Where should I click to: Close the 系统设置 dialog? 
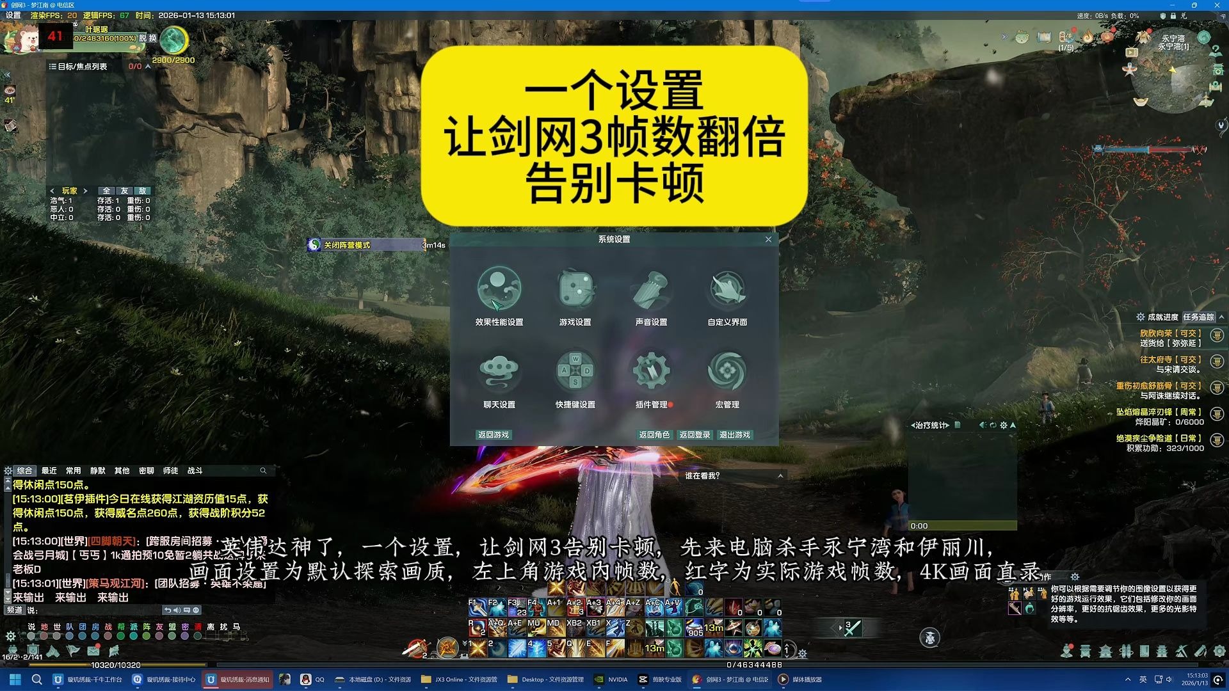pos(768,239)
